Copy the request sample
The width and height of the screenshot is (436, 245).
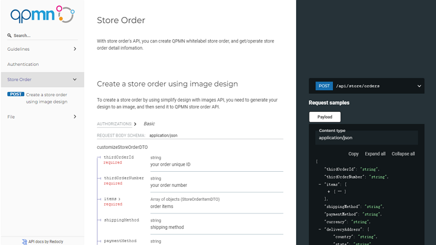pos(354,154)
